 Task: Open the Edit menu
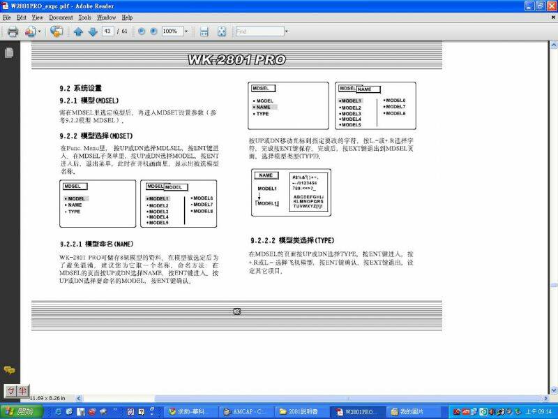pos(22,17)
